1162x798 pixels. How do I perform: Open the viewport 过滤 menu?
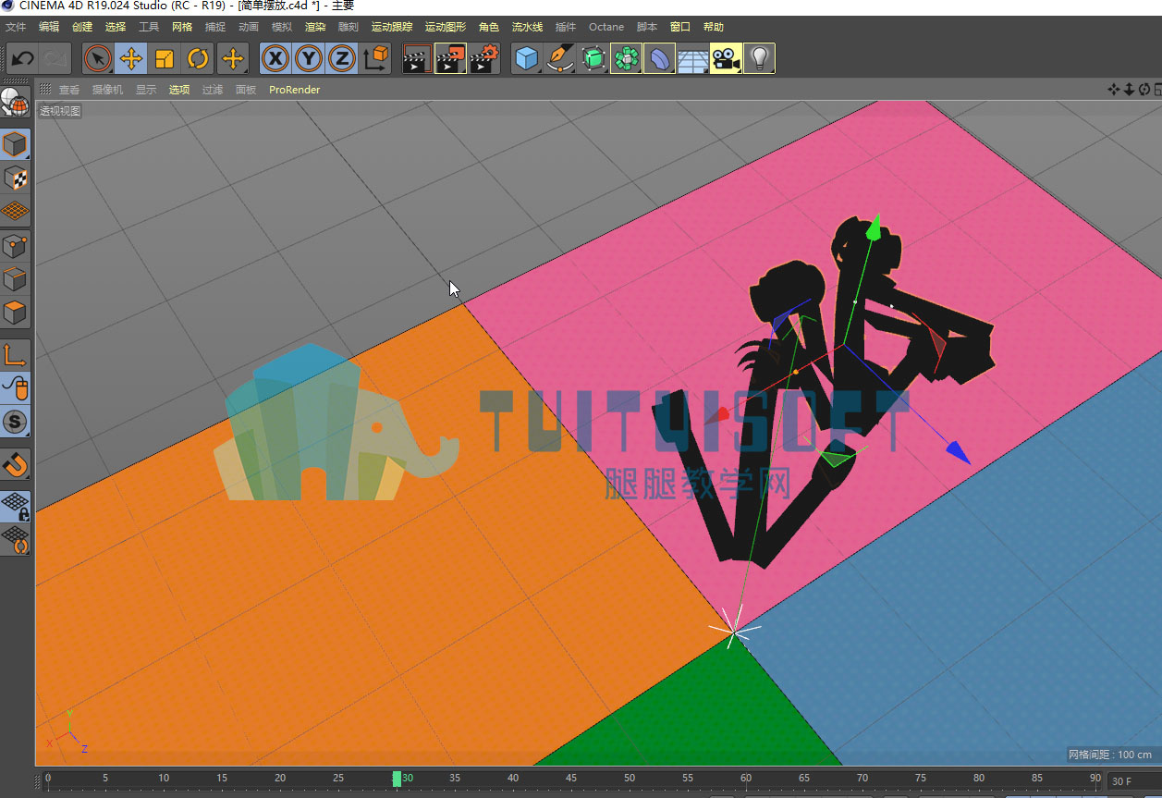pyautogui.click(x=213, y=90)
